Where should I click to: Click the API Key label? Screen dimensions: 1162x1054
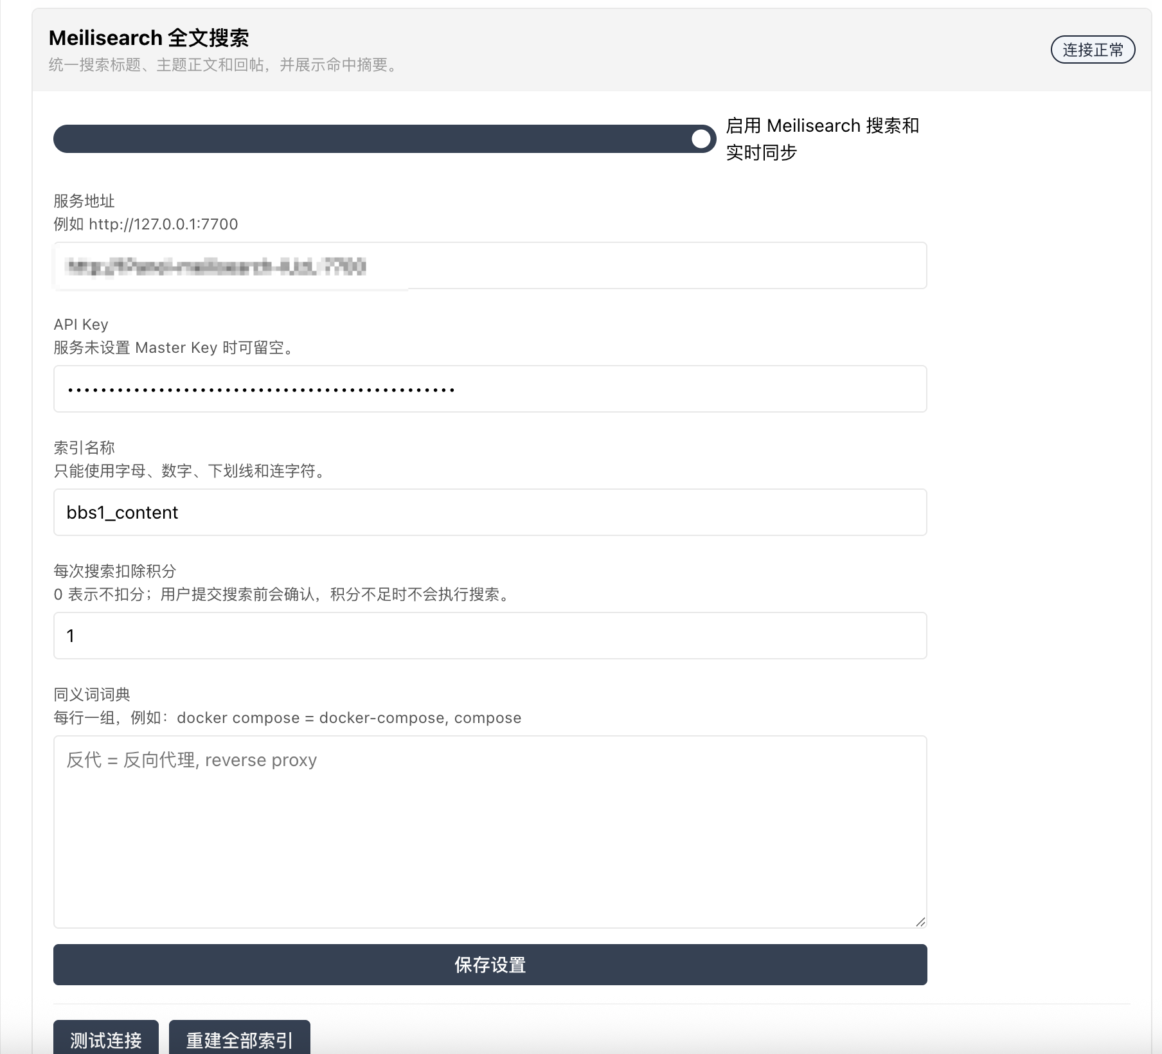click(x=81, y=325)
